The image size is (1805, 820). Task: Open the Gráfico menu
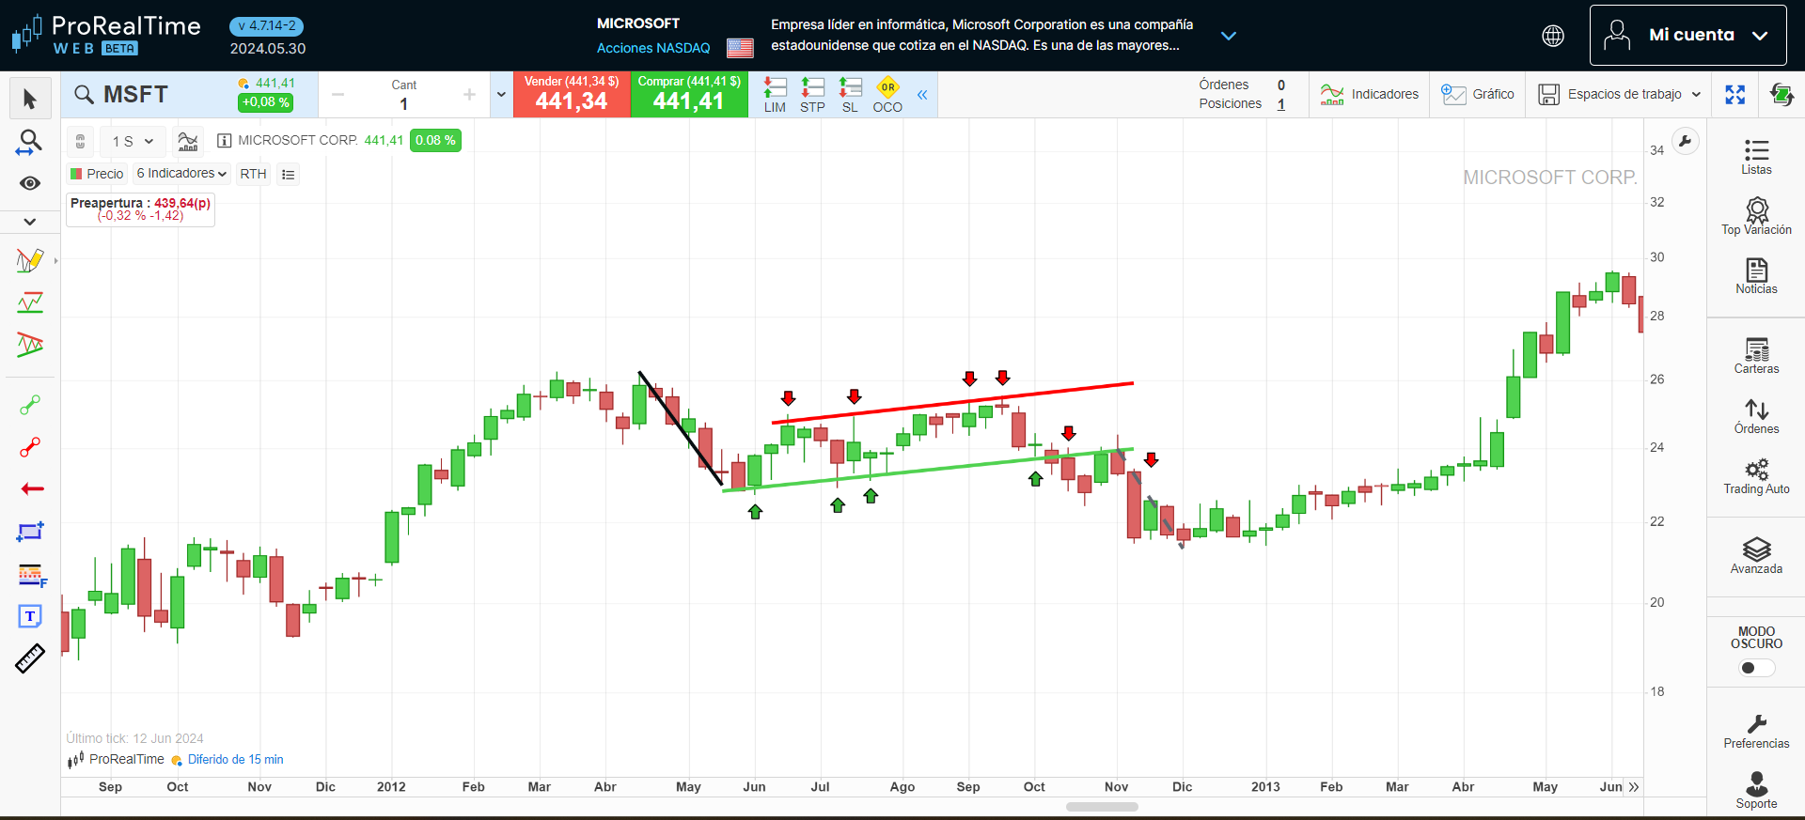1478,95
